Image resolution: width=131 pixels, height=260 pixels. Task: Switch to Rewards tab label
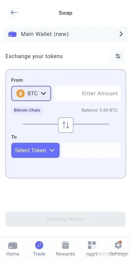(x=65, y=254)
